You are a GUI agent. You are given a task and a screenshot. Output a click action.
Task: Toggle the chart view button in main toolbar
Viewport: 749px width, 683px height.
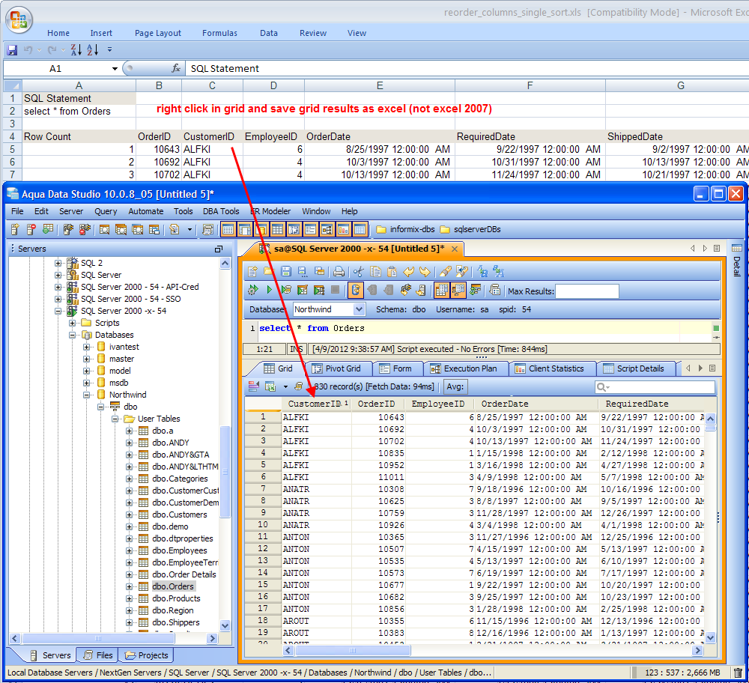tap(343, 230)
